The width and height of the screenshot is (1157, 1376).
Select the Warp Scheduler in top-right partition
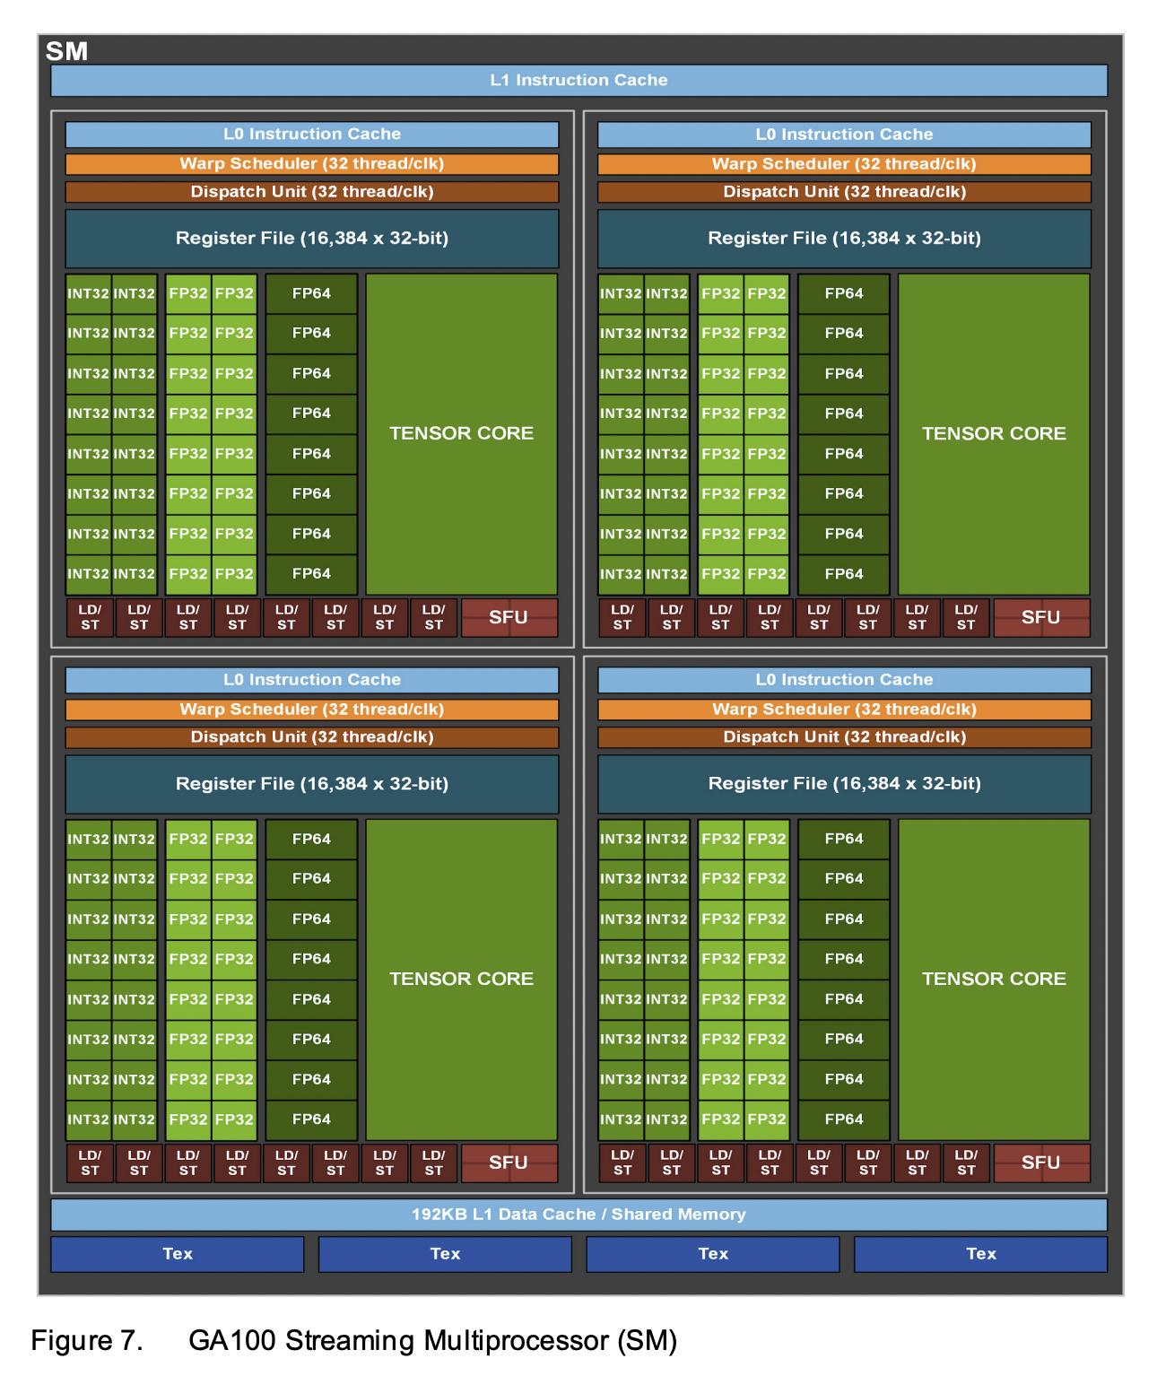pyautogui.click(x=844, y=164)
